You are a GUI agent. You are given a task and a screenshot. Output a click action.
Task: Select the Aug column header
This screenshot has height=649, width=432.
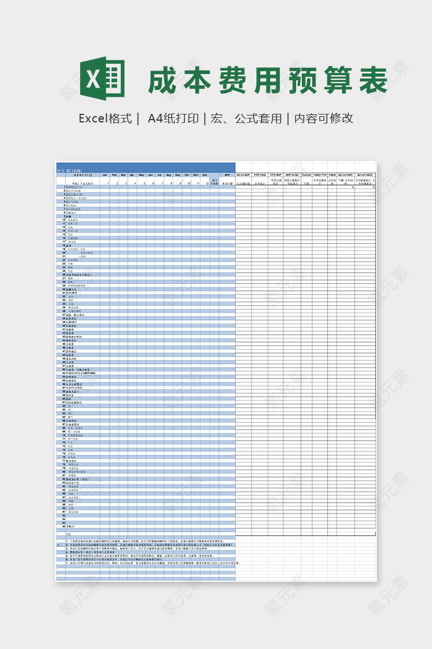(x=168, y=175)
